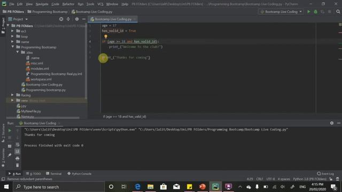Viewport: 342px width, 192px height.
Task: Open the Event Log
Action: click(325, 174)
